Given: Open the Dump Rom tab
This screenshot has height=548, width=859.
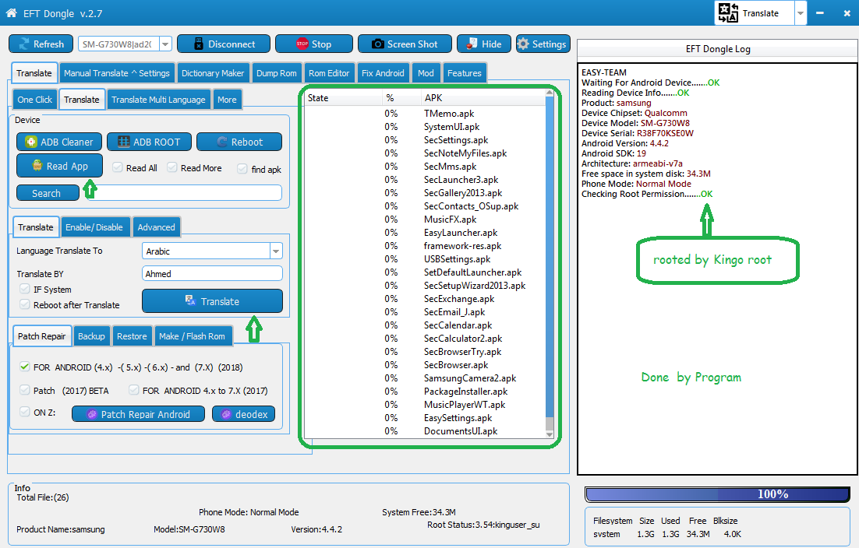Looking at the screenshot, I should click(x=276, y=73).
